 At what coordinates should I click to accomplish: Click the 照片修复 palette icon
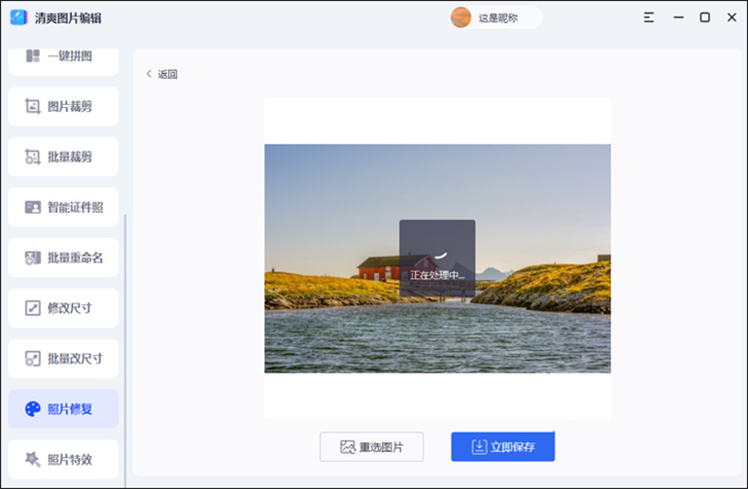pos(32,409)
